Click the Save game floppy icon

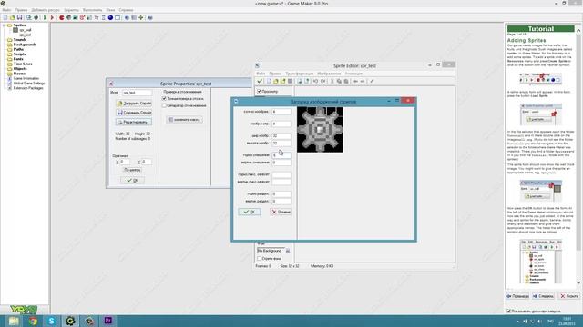point(20,17)
